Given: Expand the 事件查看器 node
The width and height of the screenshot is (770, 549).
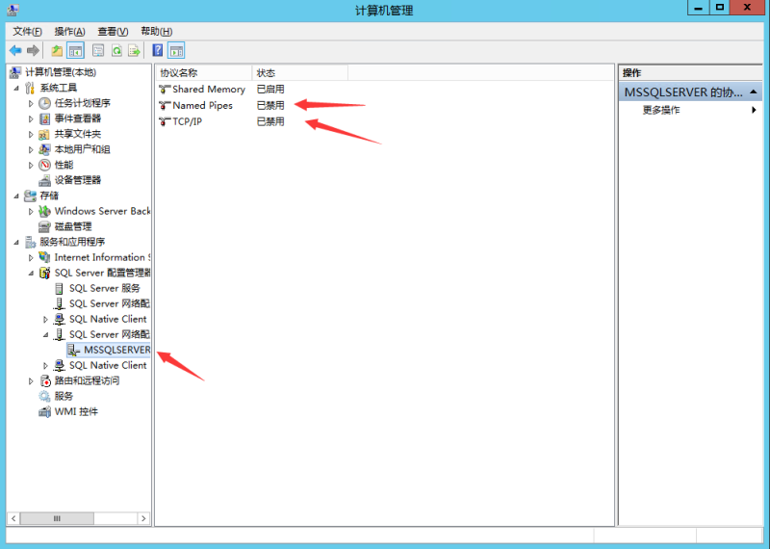Looking at the screenshot, I should (31, 118).
